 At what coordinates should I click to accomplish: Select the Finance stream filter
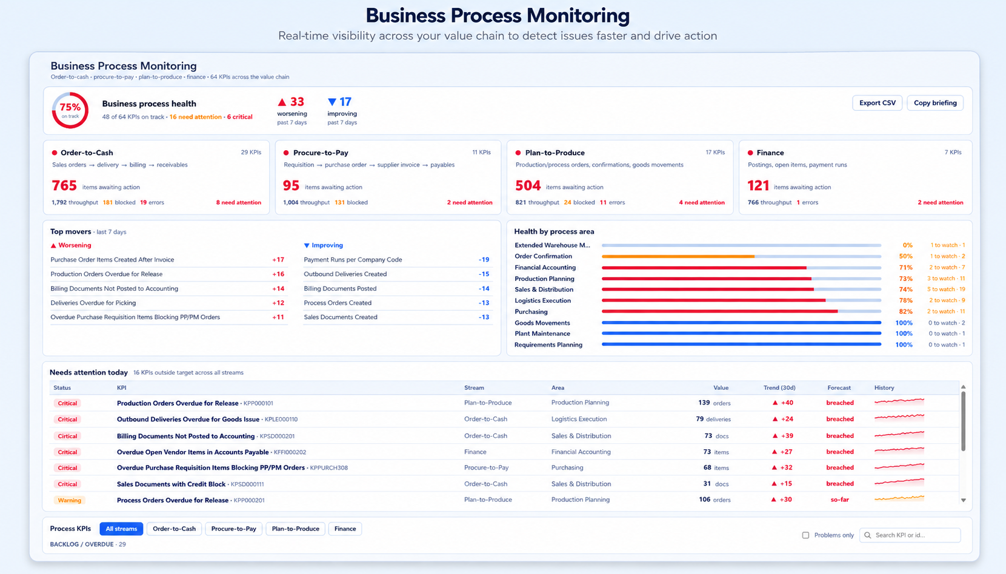click(345, 529)
